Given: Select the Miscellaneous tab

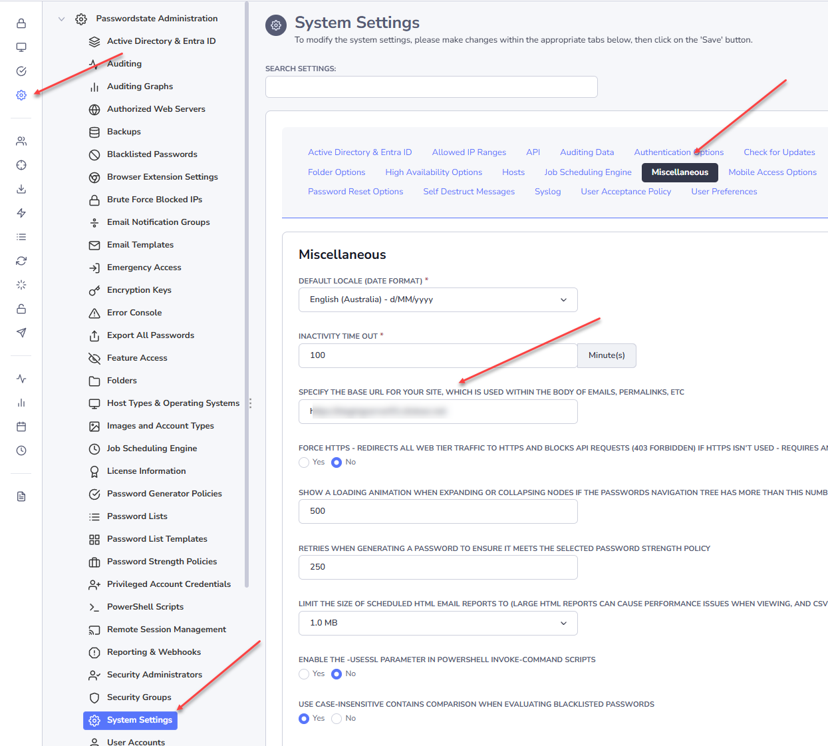Looking at the screenshot, I should 680,172.
